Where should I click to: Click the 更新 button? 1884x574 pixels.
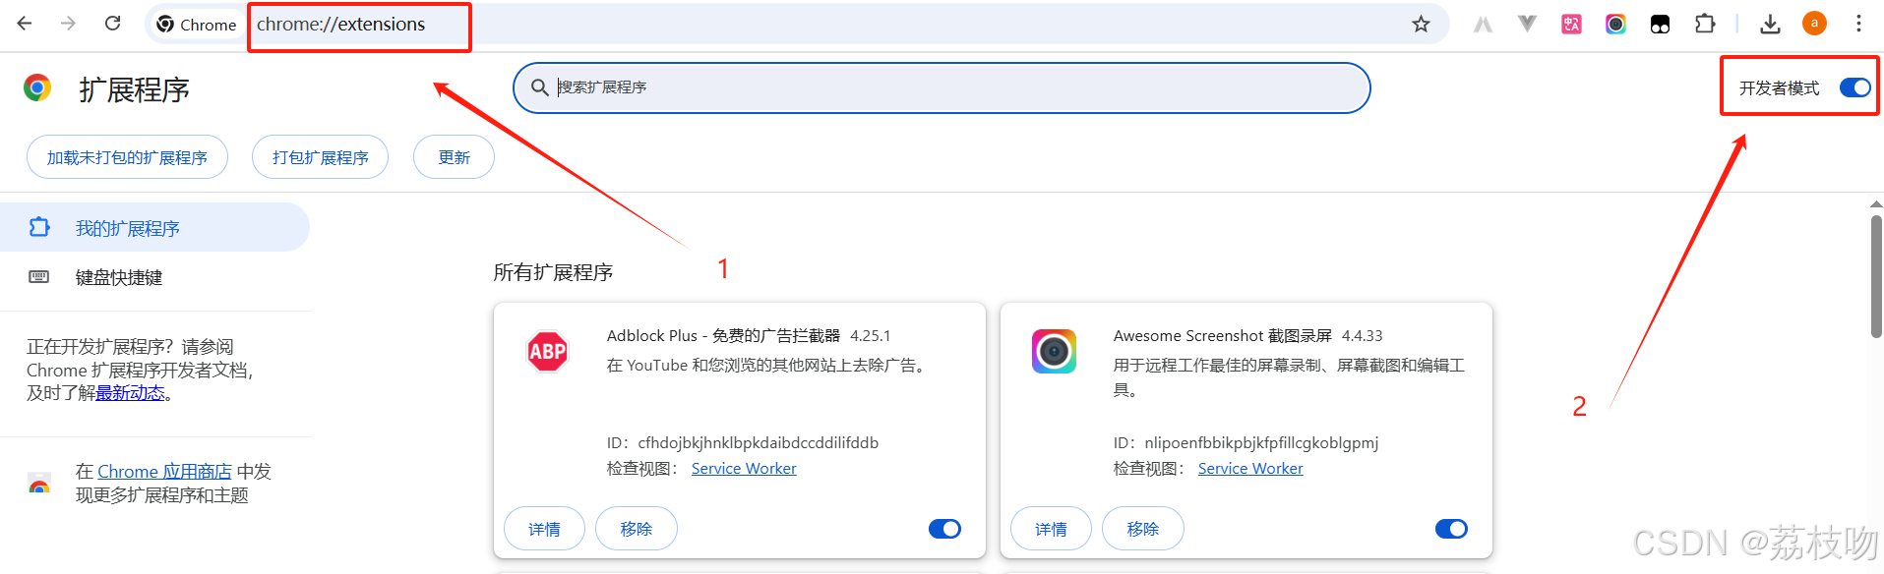[454, 157]
